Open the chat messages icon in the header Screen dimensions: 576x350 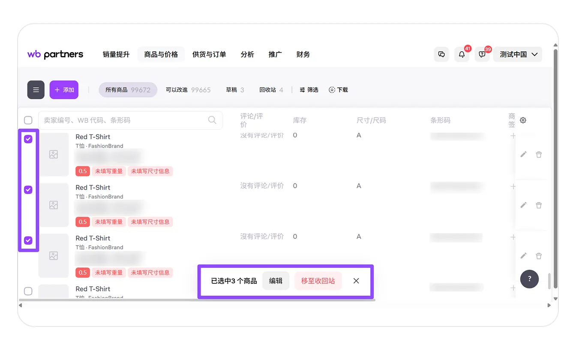(441, 54)
